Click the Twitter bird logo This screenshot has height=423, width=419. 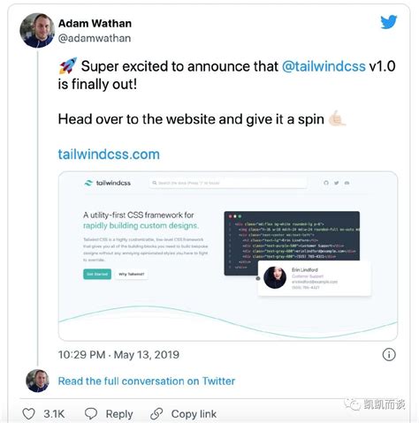coord(389,22)
